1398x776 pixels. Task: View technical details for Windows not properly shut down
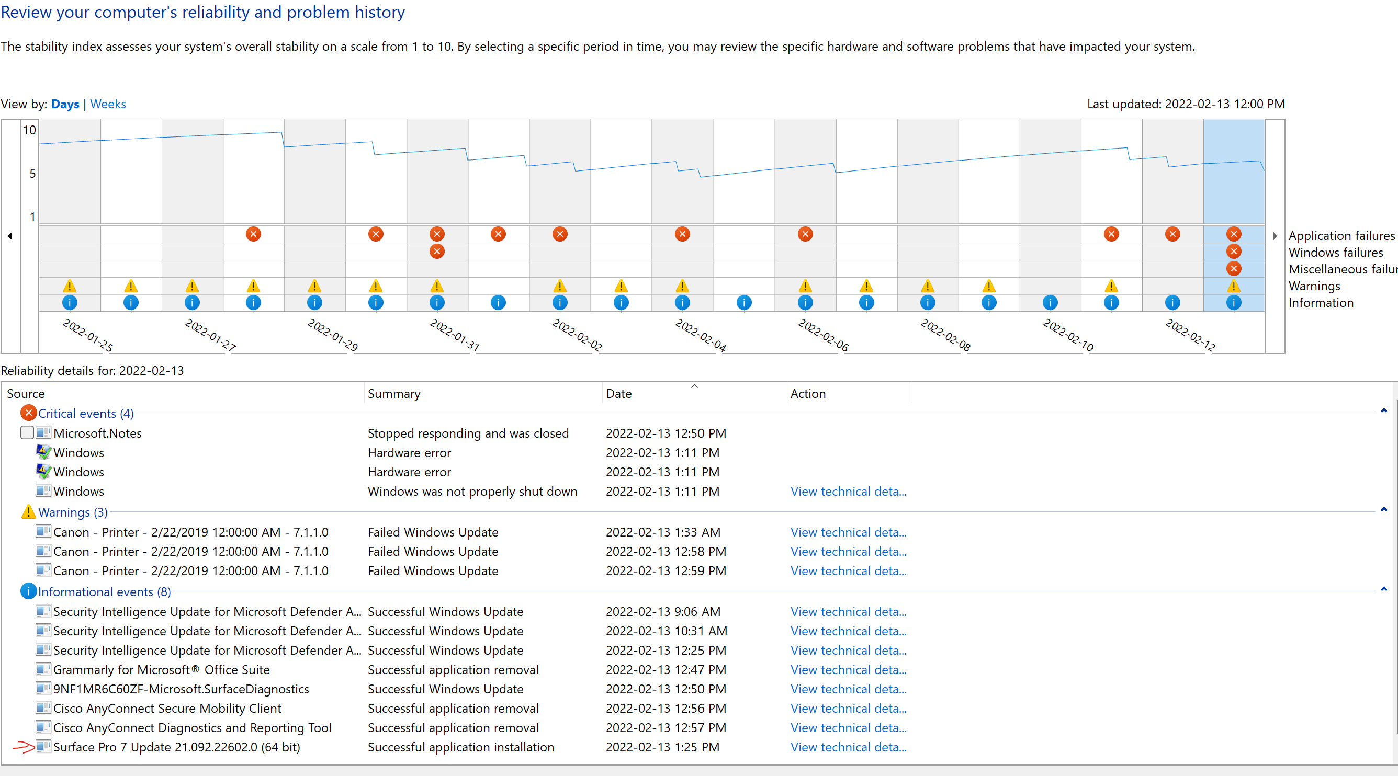coord(848,492)
